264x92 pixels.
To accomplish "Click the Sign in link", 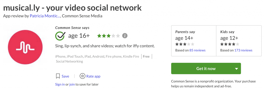I will [60, 84].
